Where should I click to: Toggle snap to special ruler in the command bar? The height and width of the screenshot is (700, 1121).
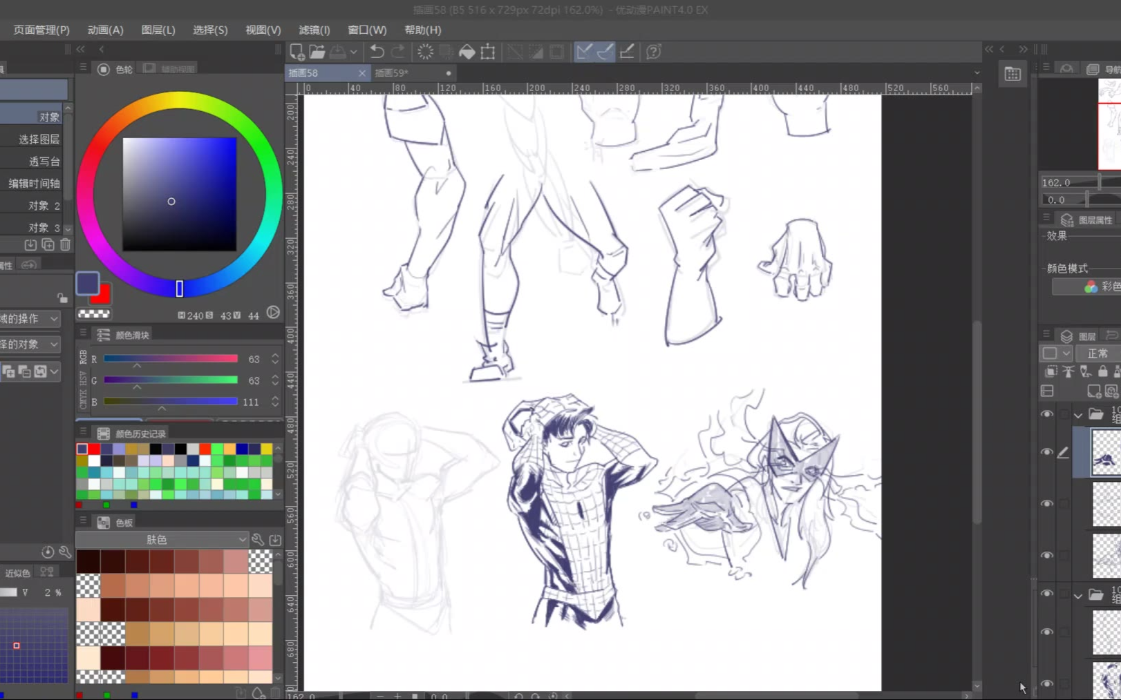coord(605,52)
